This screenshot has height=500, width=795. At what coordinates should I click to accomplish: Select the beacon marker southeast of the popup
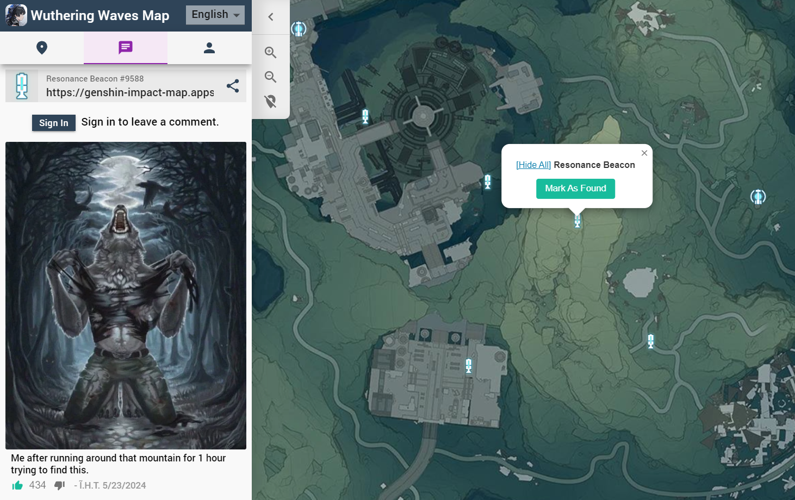[651, 341]
